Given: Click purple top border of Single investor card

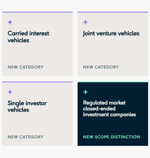Looking at the screenshot, I should coord(37,82).
